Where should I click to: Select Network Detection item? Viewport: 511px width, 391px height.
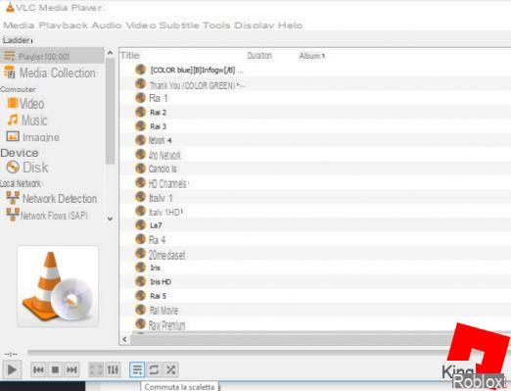52,198
